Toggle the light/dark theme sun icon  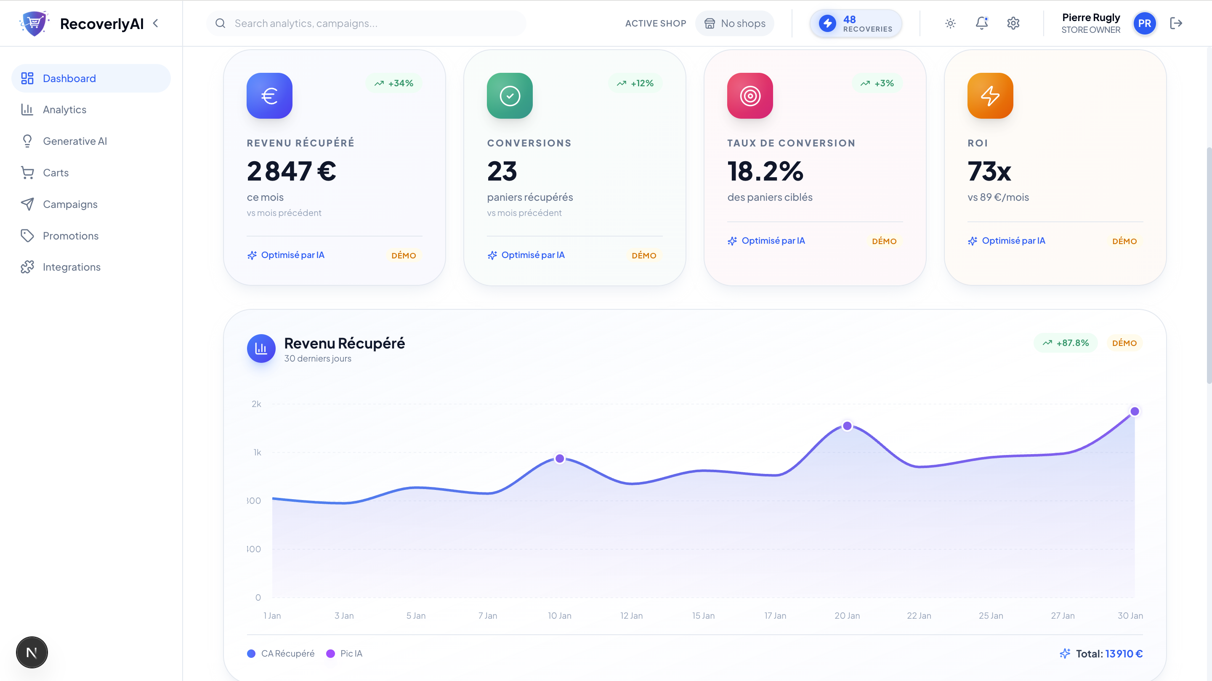(949, 23)
